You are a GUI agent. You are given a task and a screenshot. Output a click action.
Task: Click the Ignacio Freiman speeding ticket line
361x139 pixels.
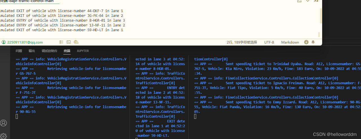[278, 83]
